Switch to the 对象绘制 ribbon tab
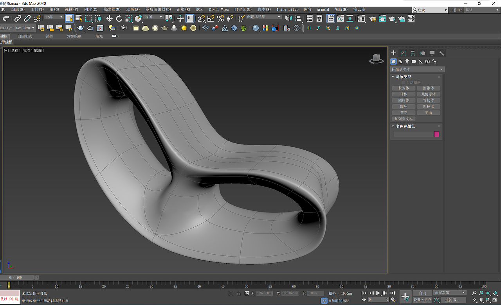The height and width of the screenshot is (305, 501). coord(74,36)
